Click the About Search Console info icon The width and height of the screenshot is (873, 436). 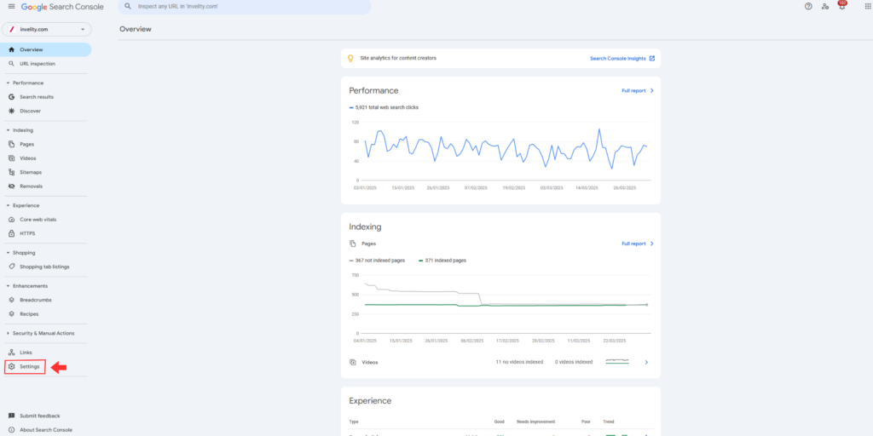(x=12, y=430)
